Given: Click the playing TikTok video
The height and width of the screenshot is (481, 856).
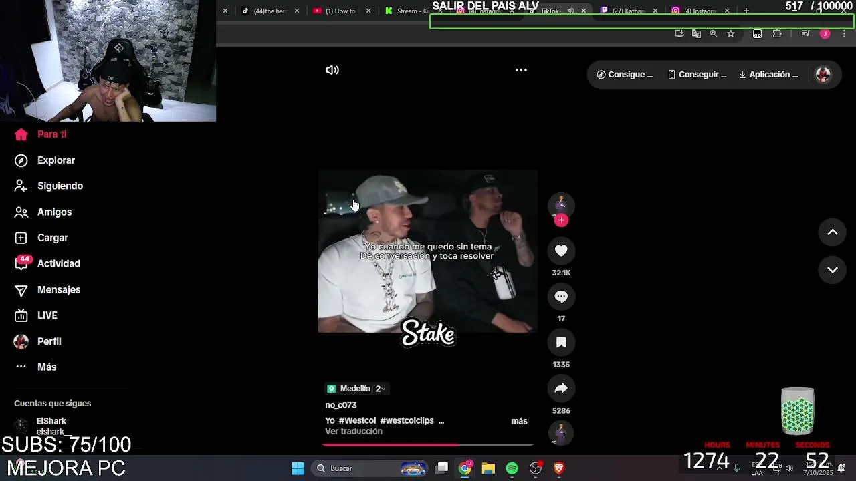Looking at the screenshot, I should click(428, 251).
